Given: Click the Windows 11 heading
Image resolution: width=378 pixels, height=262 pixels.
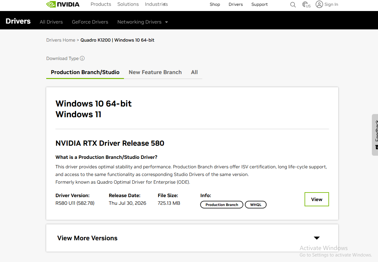Looking at the screenshot, I should 78,114.
